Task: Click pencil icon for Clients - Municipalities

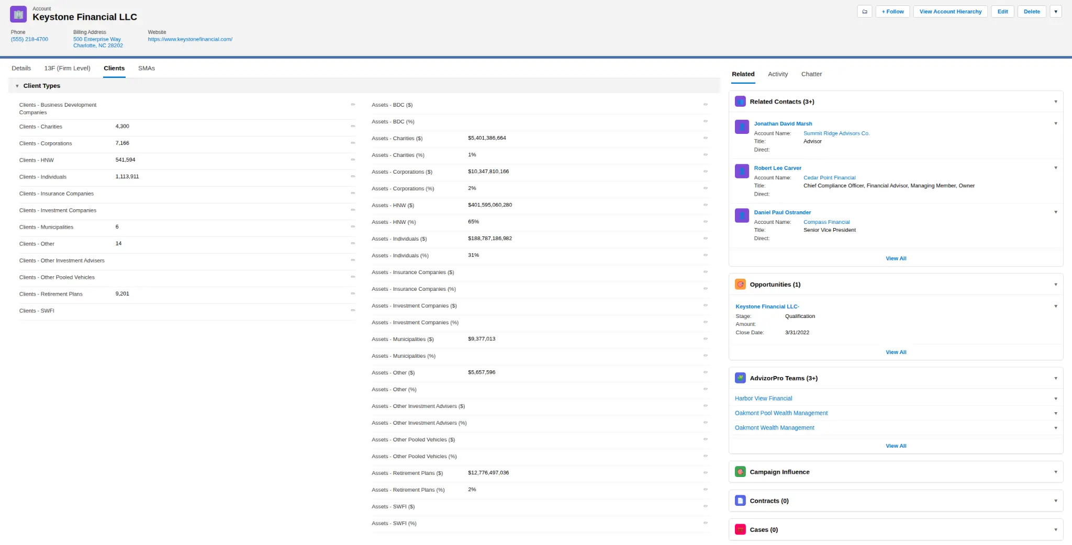Action: click(x=353, y=226)
